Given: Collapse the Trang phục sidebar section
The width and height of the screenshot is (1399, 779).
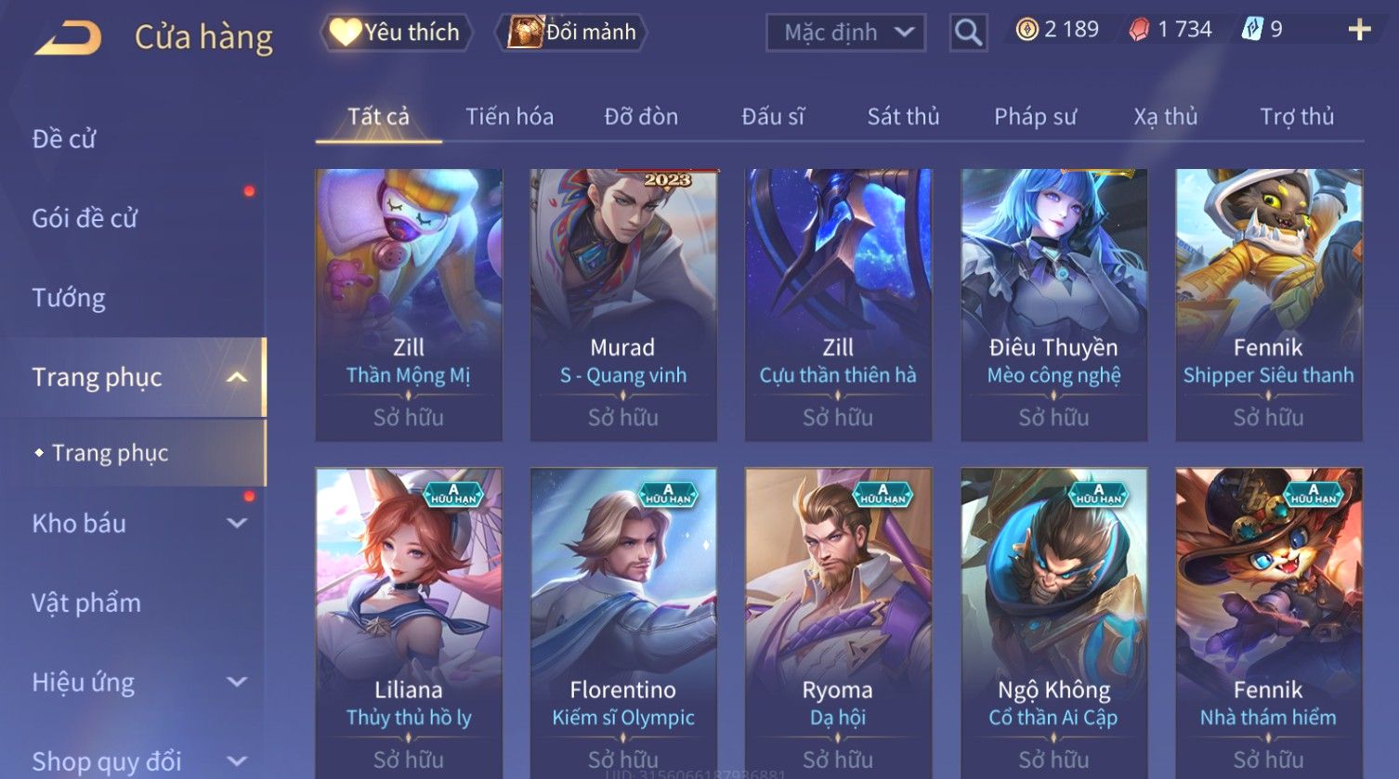Looking at the screenshot, I should [238, 377].
